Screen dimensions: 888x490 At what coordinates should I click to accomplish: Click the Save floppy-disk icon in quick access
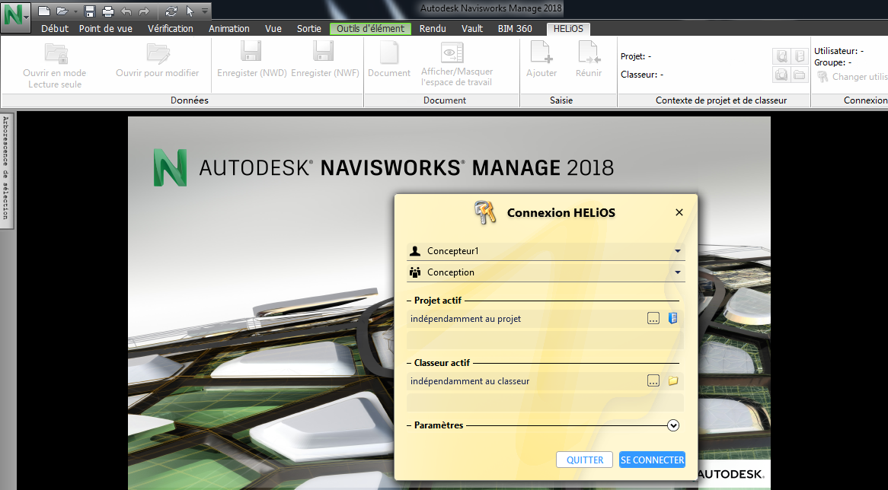coord(90,11)
